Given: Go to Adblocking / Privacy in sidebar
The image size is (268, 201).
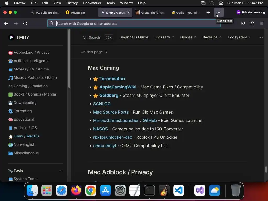Looking at the screenshot, I should click(x=32, y=52).
